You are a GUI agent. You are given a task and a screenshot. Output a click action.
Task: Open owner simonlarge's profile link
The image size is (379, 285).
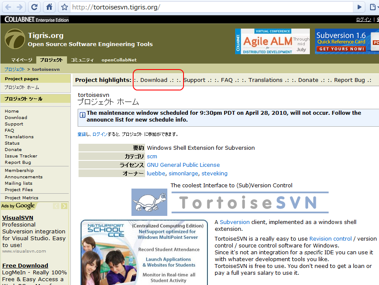coord(184,173)
